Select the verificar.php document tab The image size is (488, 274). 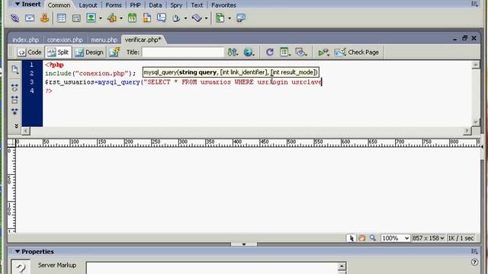[x=143, y=40]
